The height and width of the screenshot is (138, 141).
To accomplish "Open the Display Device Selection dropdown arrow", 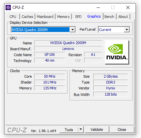I will click(x=72, y=30).
